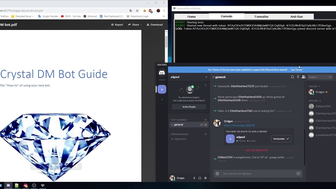Click Ordgen's avatar in the chat message
Viewport: 336px width, 189px height.
pos(217,123)
